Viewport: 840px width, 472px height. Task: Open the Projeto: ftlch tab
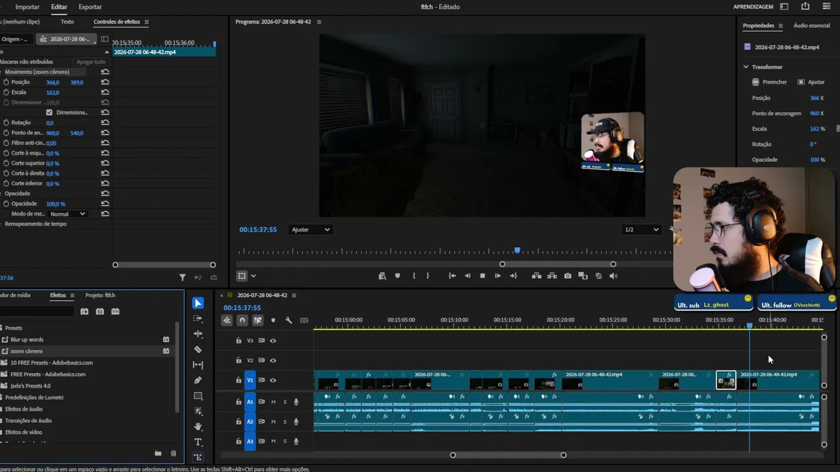coord(100,295)
